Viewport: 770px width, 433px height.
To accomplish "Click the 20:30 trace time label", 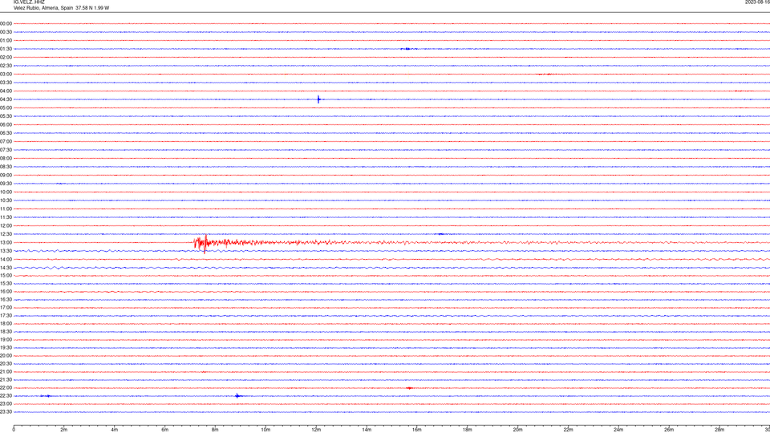I will tap(6, 364).
